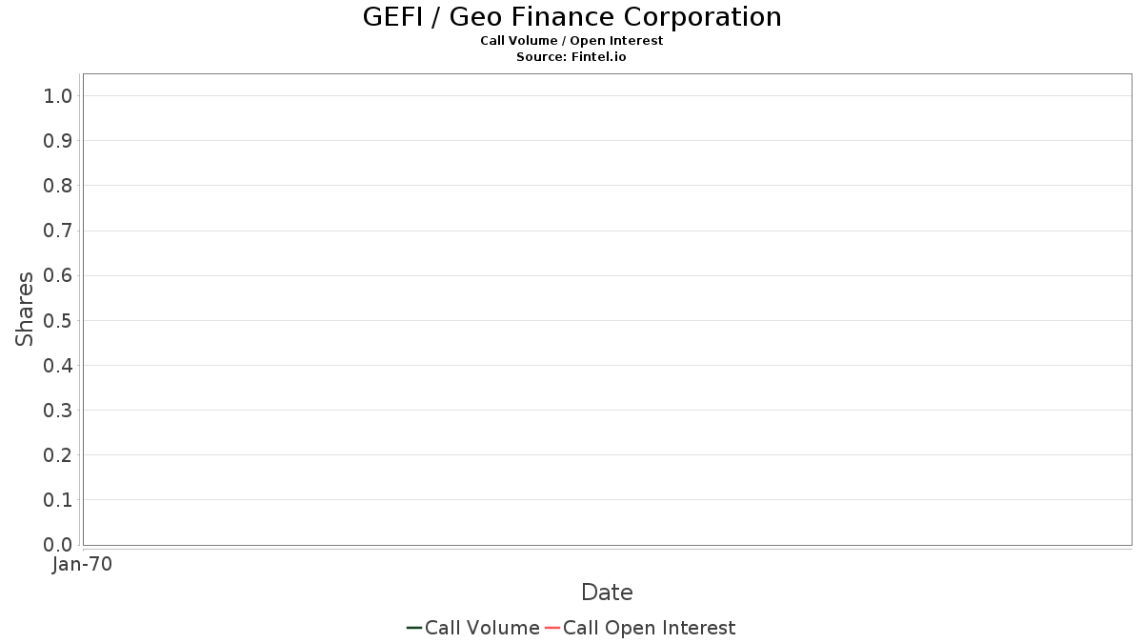Click the dark green Call Volume line marker
This screenshot has width=1143, height=643.
[414, 628]
